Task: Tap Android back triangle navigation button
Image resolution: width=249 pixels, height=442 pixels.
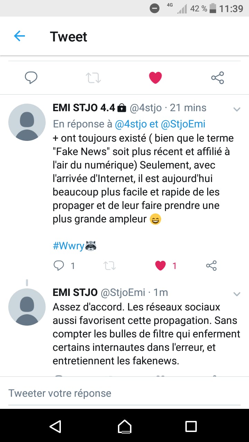Action: pyautogui.click(x=55, y=426)
